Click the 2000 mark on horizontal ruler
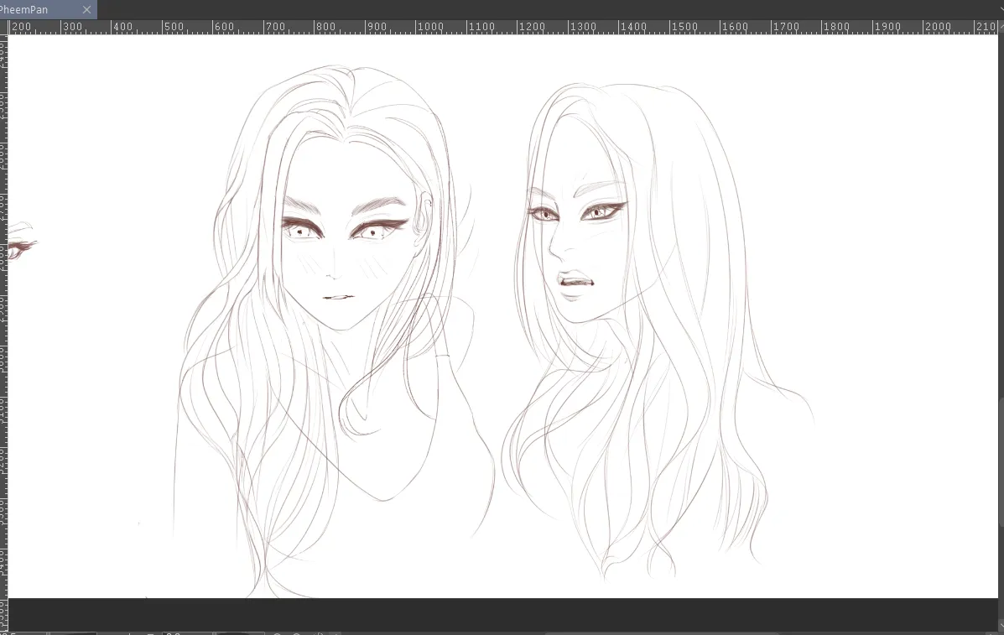 click(938, 27)
